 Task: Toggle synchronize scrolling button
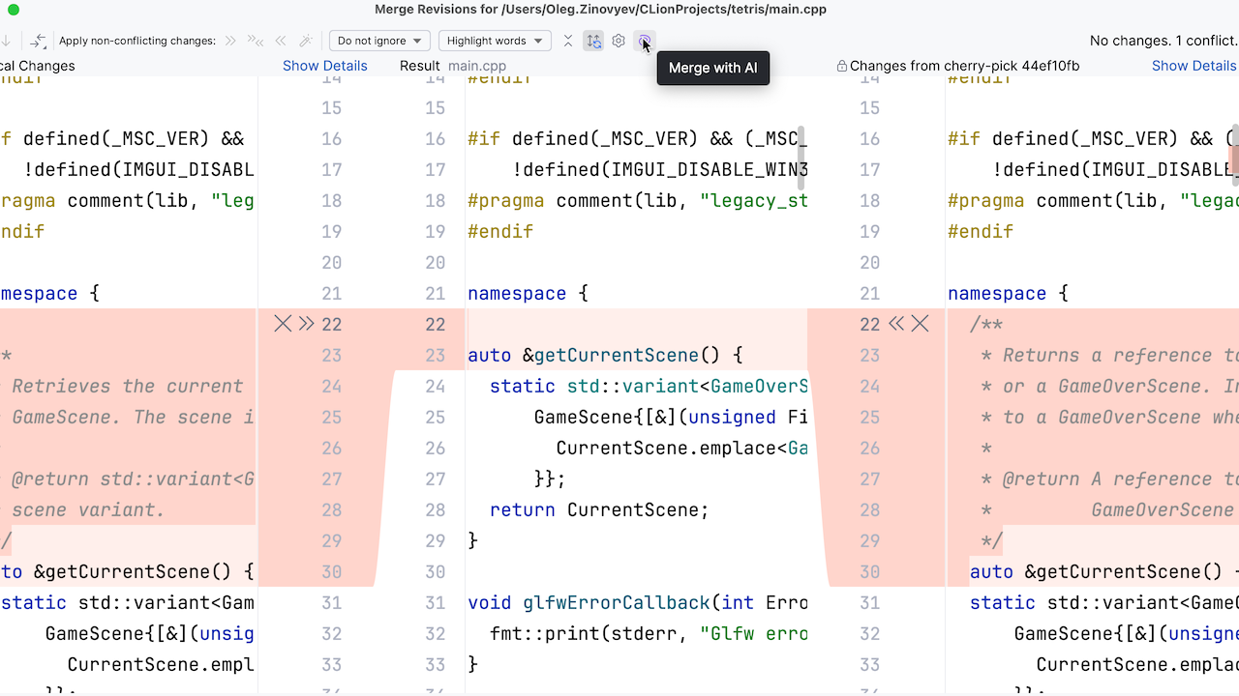[593, 42]
